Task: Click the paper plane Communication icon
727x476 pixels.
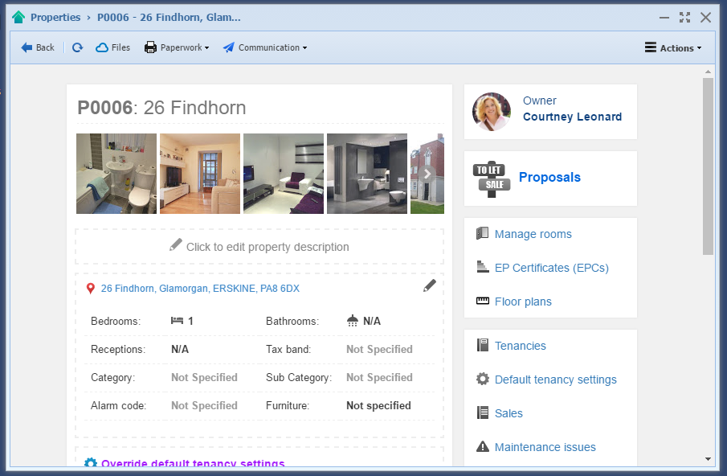Action: (229, 47)
